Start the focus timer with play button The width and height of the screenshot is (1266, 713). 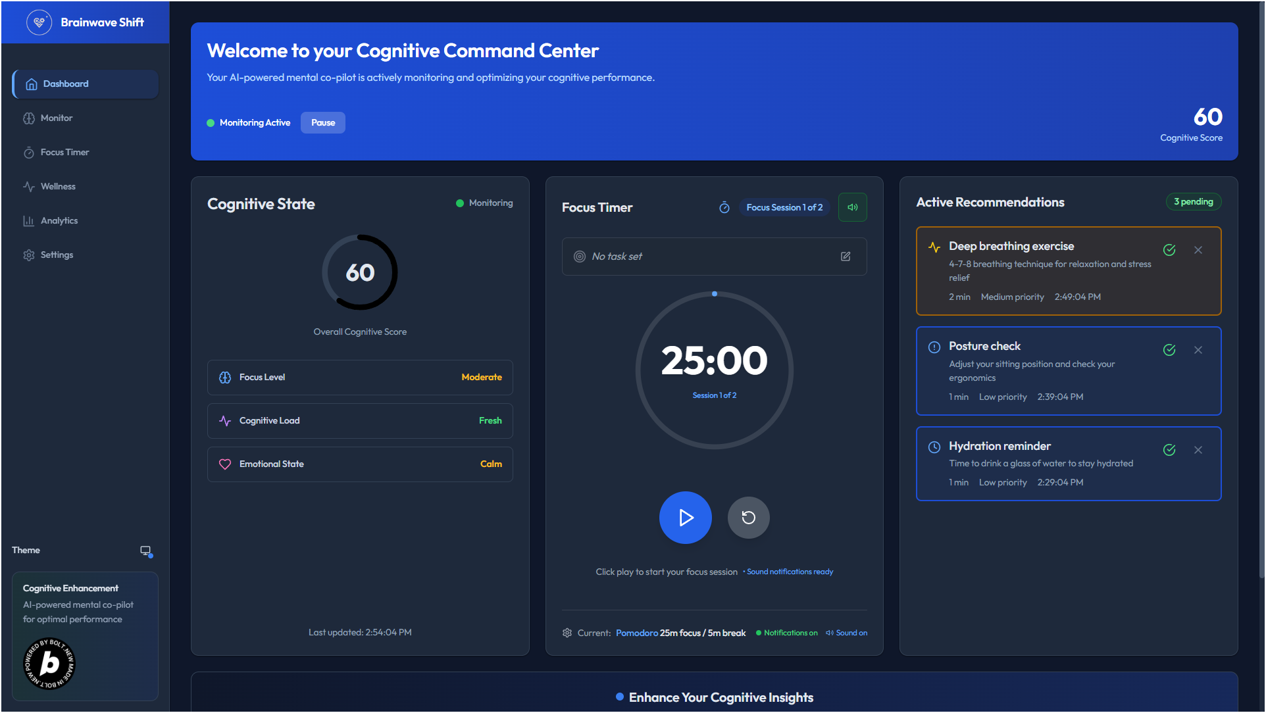click(685, 518)
